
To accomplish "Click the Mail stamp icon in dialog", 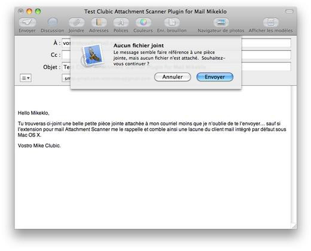I will [93, 55].
